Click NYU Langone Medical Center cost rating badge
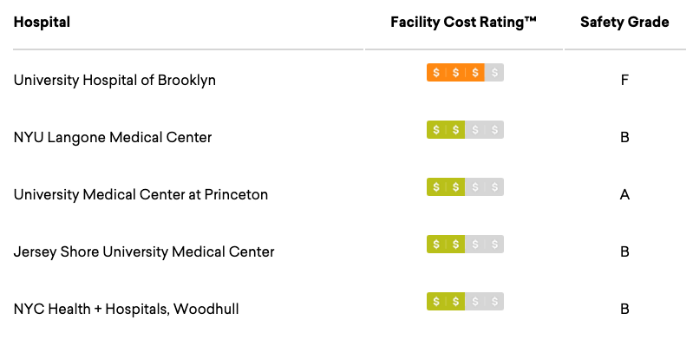Screen dimensions: 693x346 coord(465,130)
